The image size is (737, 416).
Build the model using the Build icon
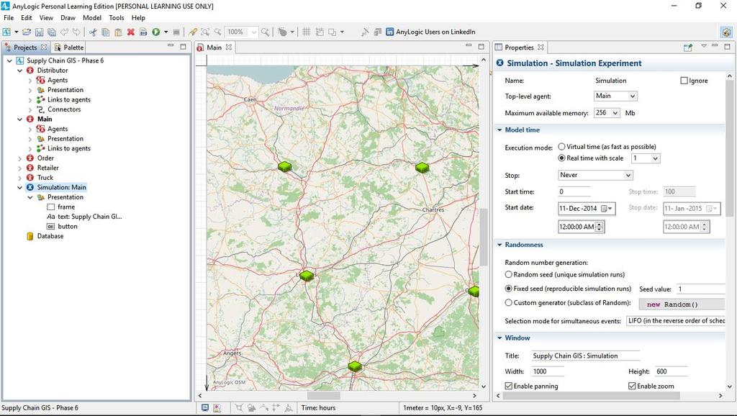point(143,32)
